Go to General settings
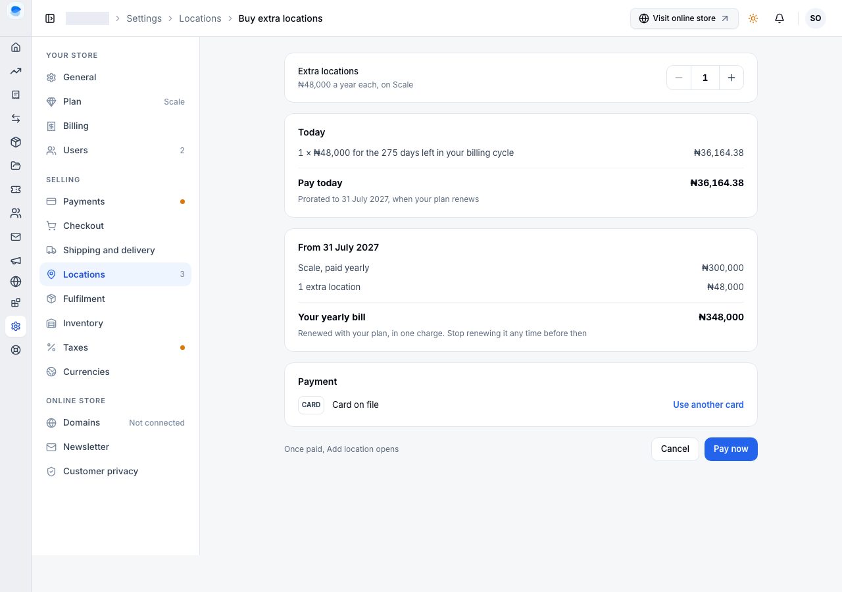Image resolution: width=842 pixels, height=592 pixels. (115, 77)
